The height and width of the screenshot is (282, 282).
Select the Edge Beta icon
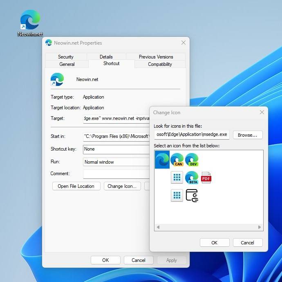tap(192, 178)
